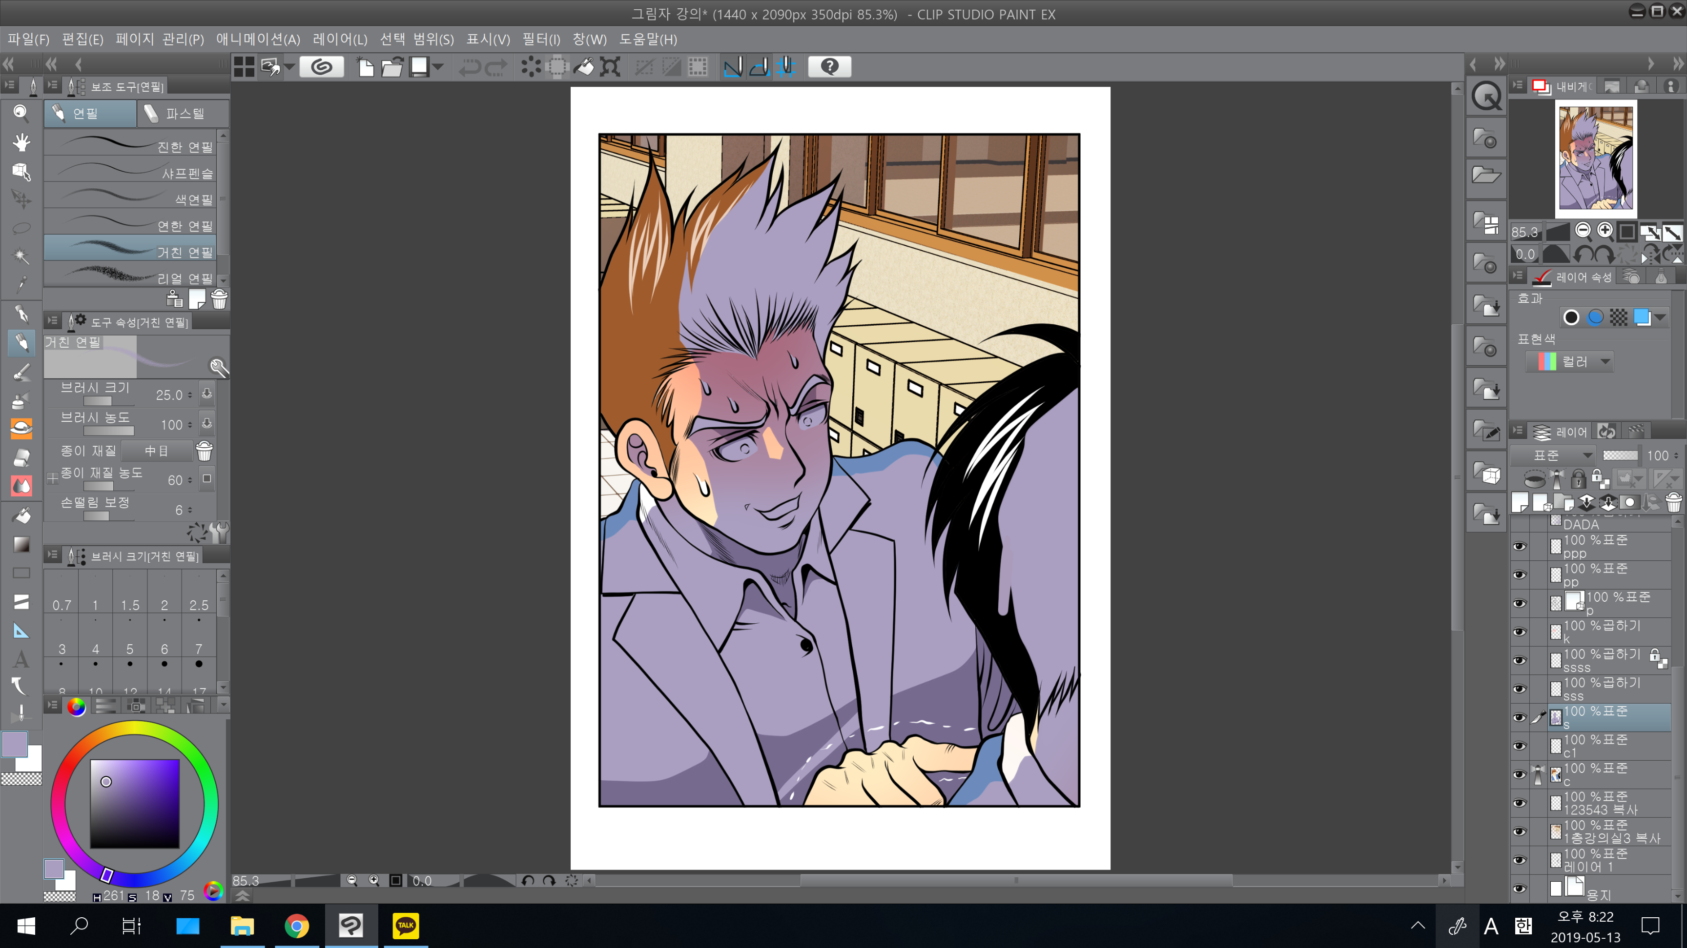The width and height of the screenshot is (1687, 948).
Task: Open the 컬러 expression color dropdown
Action: tap(1569, 362)
